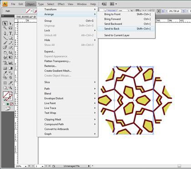Select the Direct Selection tool
Screen dimensions: 191x169
coord(10,23)
